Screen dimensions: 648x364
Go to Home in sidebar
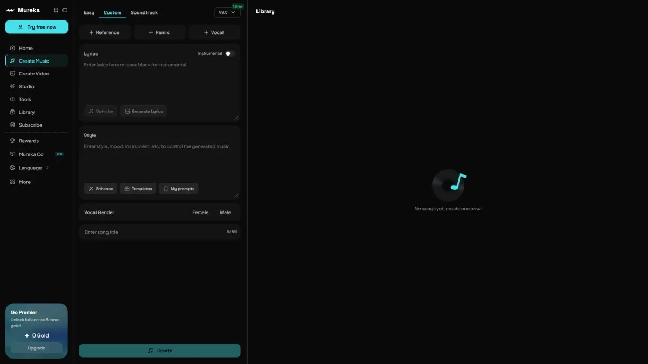pos(37,48)
